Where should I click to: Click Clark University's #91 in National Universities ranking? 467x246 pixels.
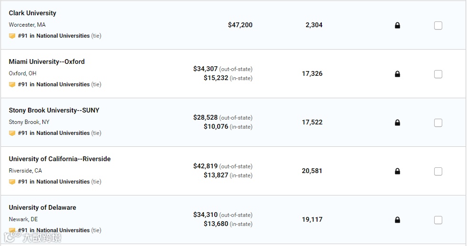click(x=54, y=36)
